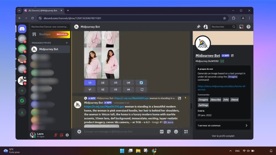Screen dimensions: 276x155
Task: Click the U4 upscale button
Action: [128, 83]
